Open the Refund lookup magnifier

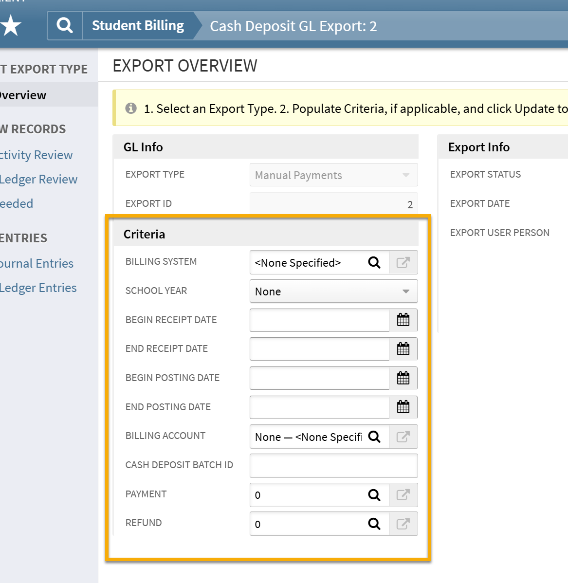[374, 524]
